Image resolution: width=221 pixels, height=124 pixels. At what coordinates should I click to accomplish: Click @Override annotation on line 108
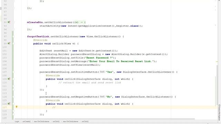[53, 75]
